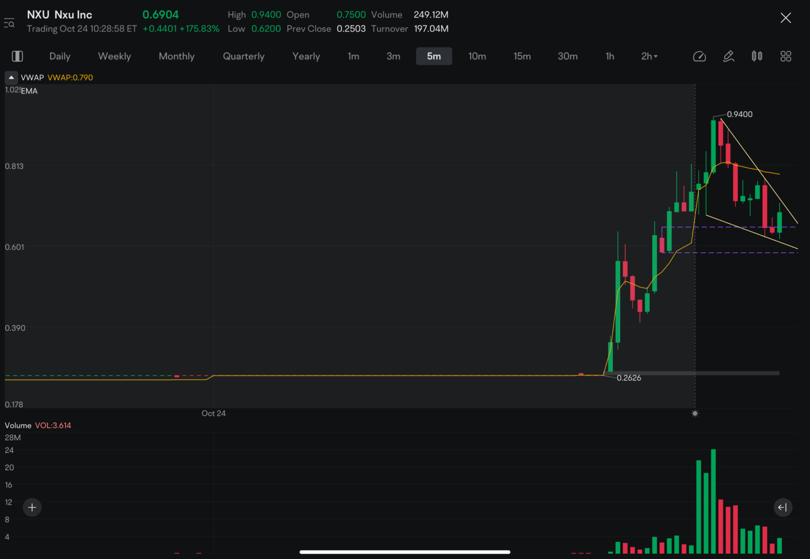Viewport: 810px width, 559px height.
Task: Collapse the VWAP indicator arrow
Action: tap(11, 78)
